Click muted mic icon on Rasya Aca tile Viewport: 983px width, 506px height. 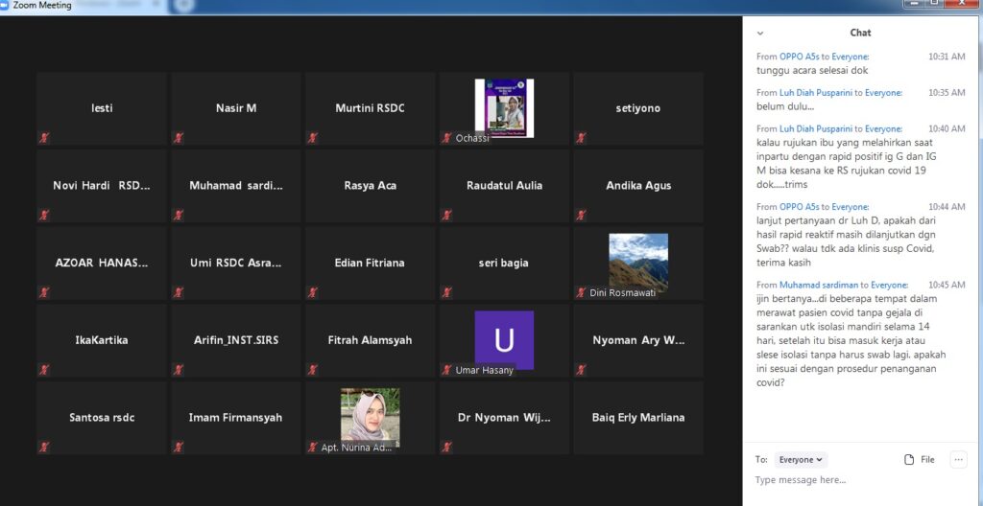point(312,215)
